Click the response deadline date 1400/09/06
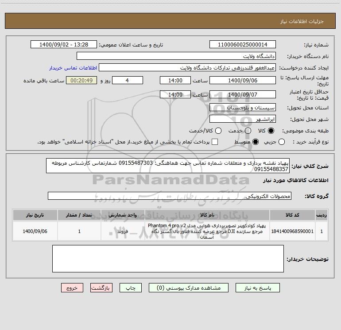The image size is (341, 330). tap(243, 80)
